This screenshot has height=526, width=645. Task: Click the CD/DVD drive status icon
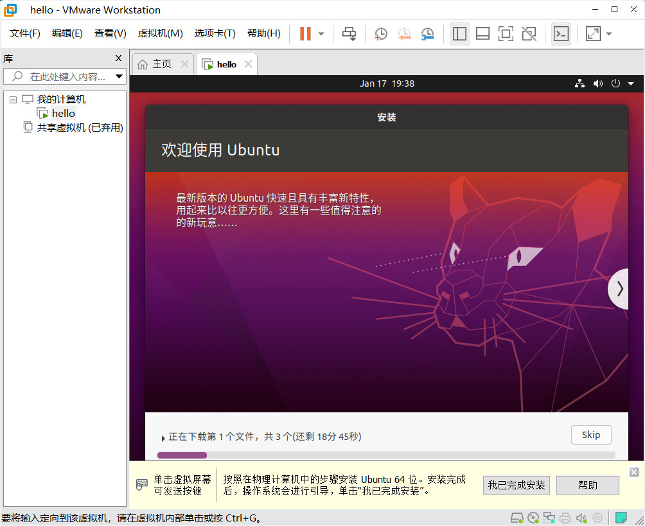click(x=533, y=518)
